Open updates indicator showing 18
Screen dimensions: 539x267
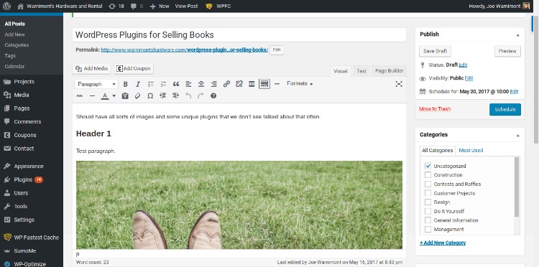pyautogui.click(x=116, y=6)
